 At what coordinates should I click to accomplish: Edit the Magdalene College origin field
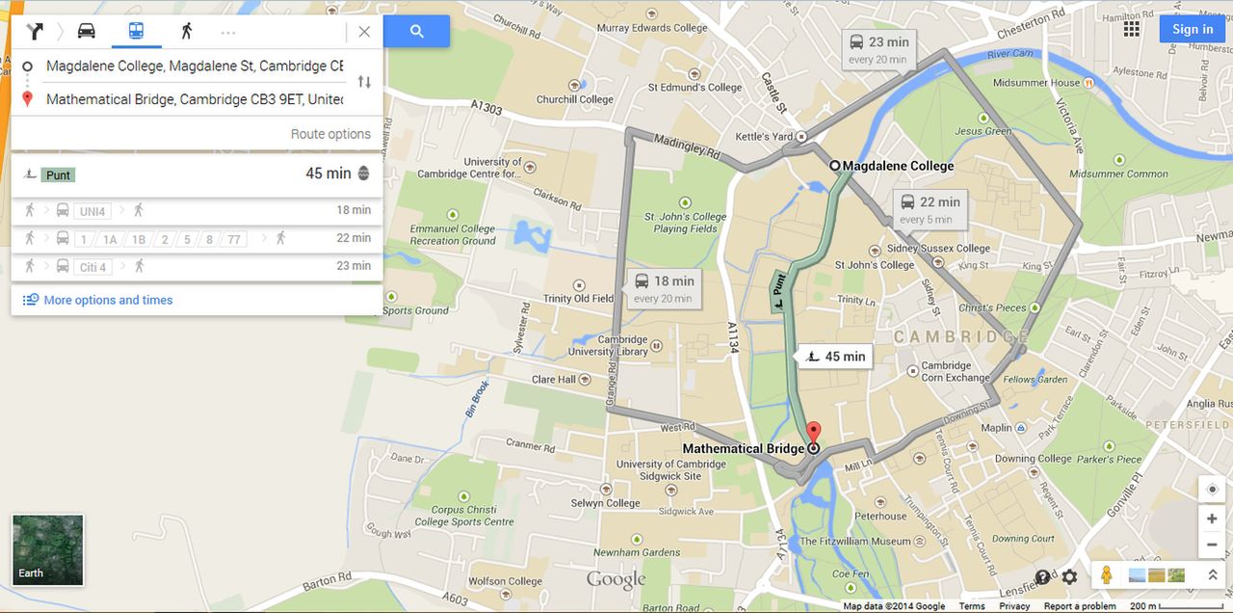pos(195,67)
